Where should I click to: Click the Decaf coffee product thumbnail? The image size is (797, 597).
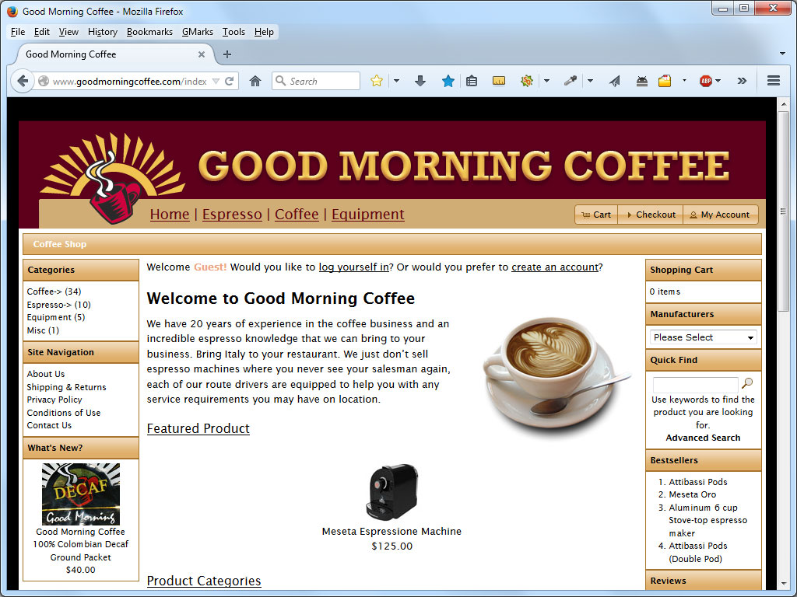pyautogui.click(x=81, y=494)
